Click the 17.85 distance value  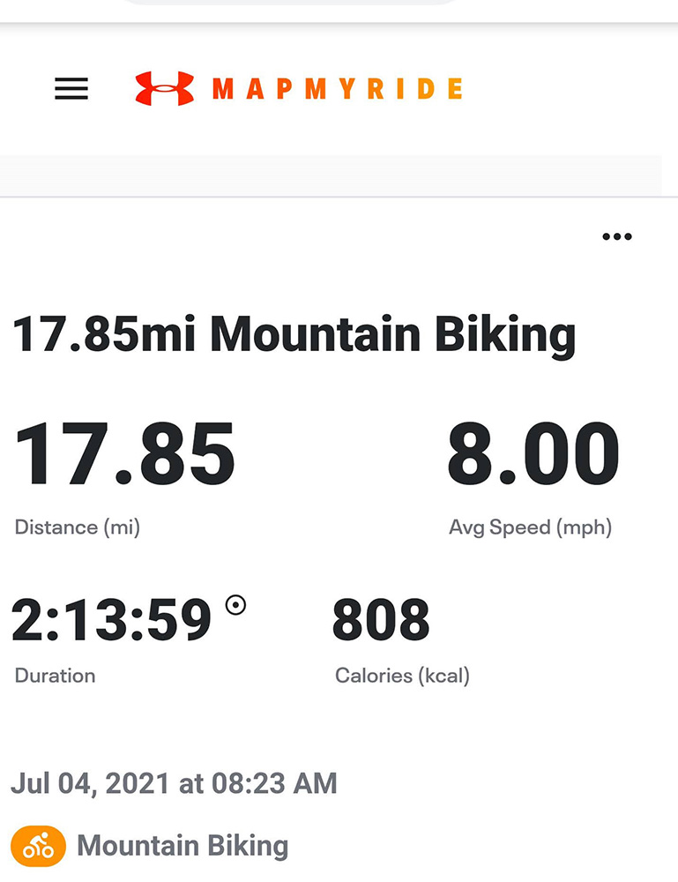pos(124,456)
